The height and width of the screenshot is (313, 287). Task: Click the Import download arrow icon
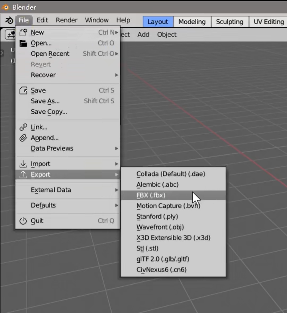[23, 164]
